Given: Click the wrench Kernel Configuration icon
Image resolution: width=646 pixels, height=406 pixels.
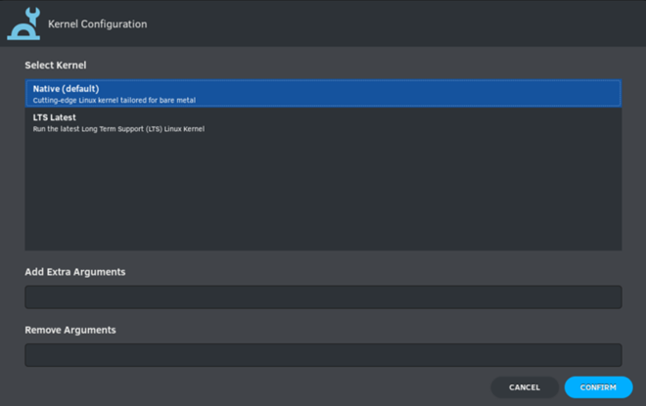Looking at the screenshot, I should (x=23, y=23).
